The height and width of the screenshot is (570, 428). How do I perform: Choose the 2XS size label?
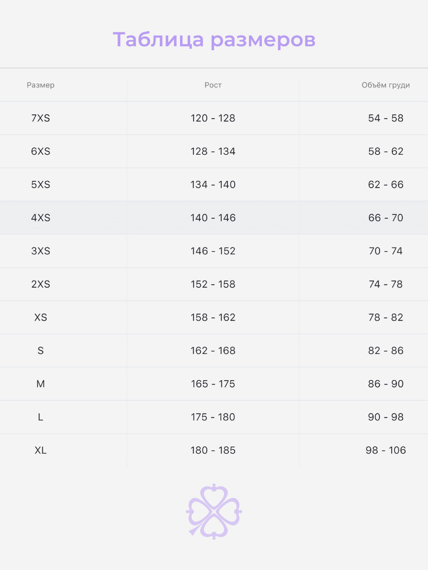(x=41, y=284)
